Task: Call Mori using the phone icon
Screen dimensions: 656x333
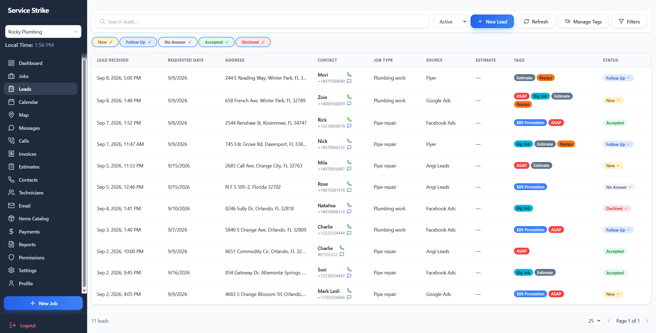Action: (349, 75)
